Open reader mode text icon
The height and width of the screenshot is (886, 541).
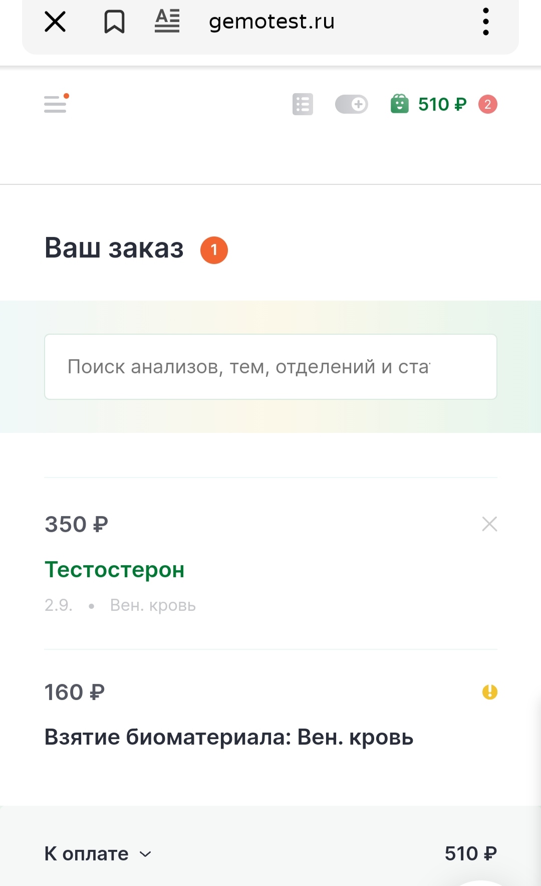point(167,22)
